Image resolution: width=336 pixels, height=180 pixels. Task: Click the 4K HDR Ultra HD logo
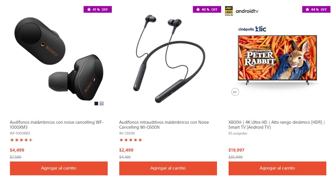pyautogui.click(x=229, y=11)
